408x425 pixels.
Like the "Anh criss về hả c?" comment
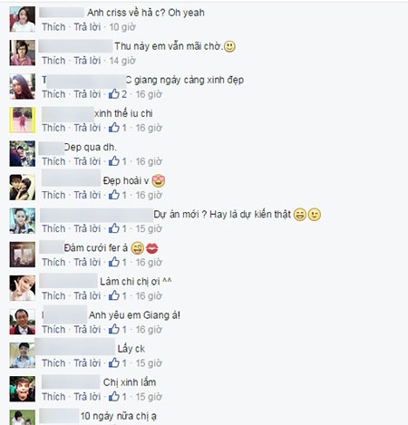coord(53,27)
